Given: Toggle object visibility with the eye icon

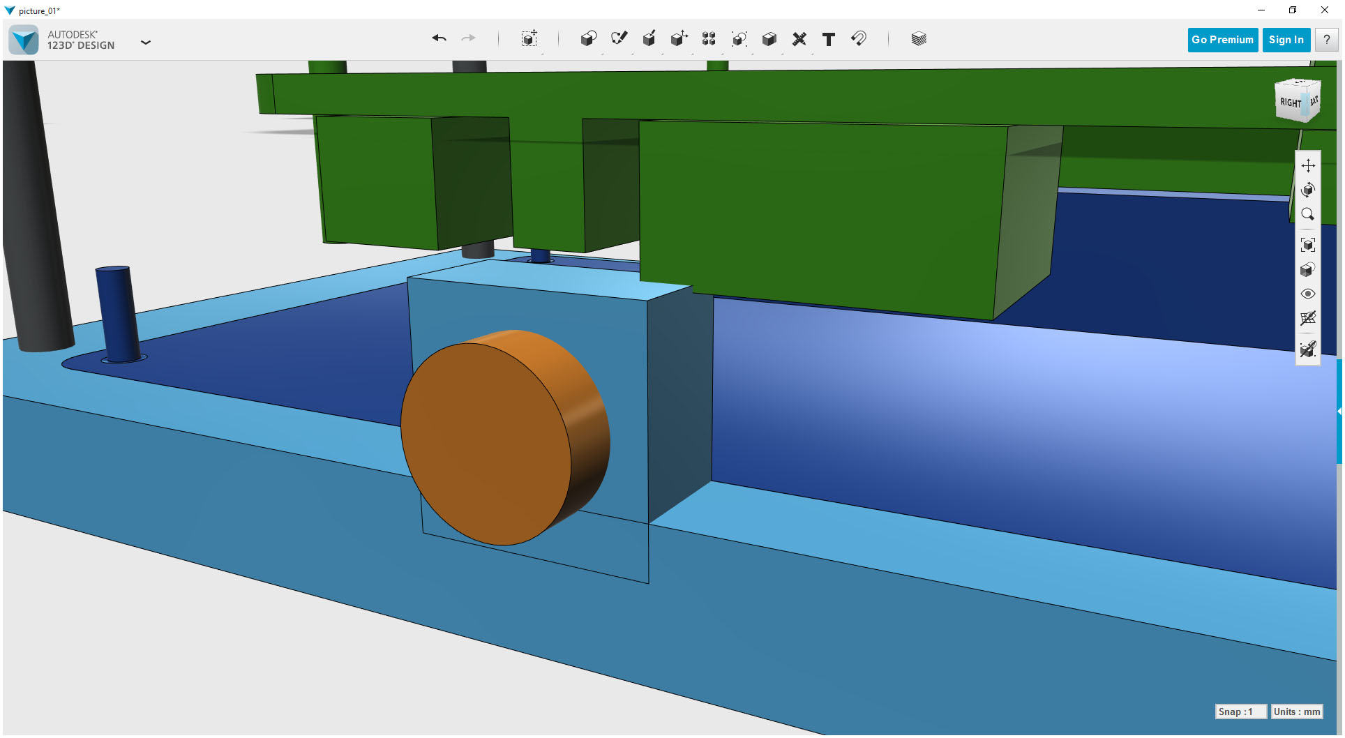Looking at the screenshot, I should 1309,294.
